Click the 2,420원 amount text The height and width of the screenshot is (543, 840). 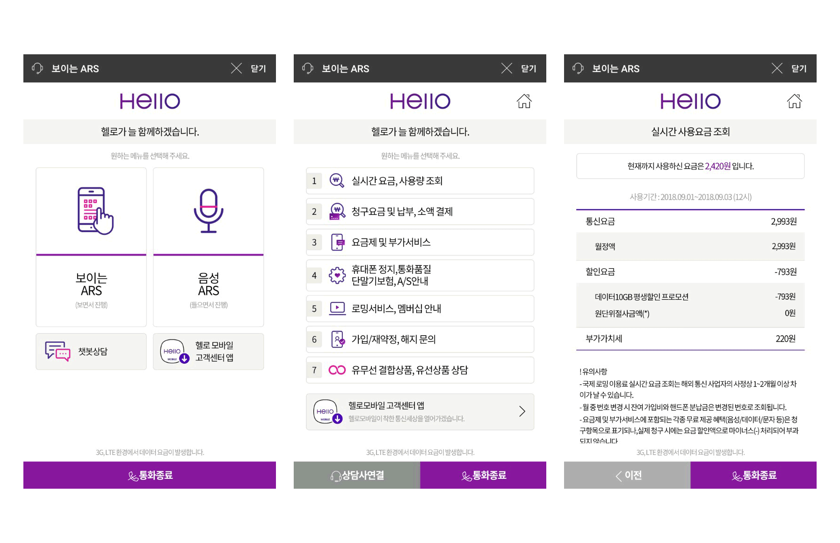[x=717, y=166]
